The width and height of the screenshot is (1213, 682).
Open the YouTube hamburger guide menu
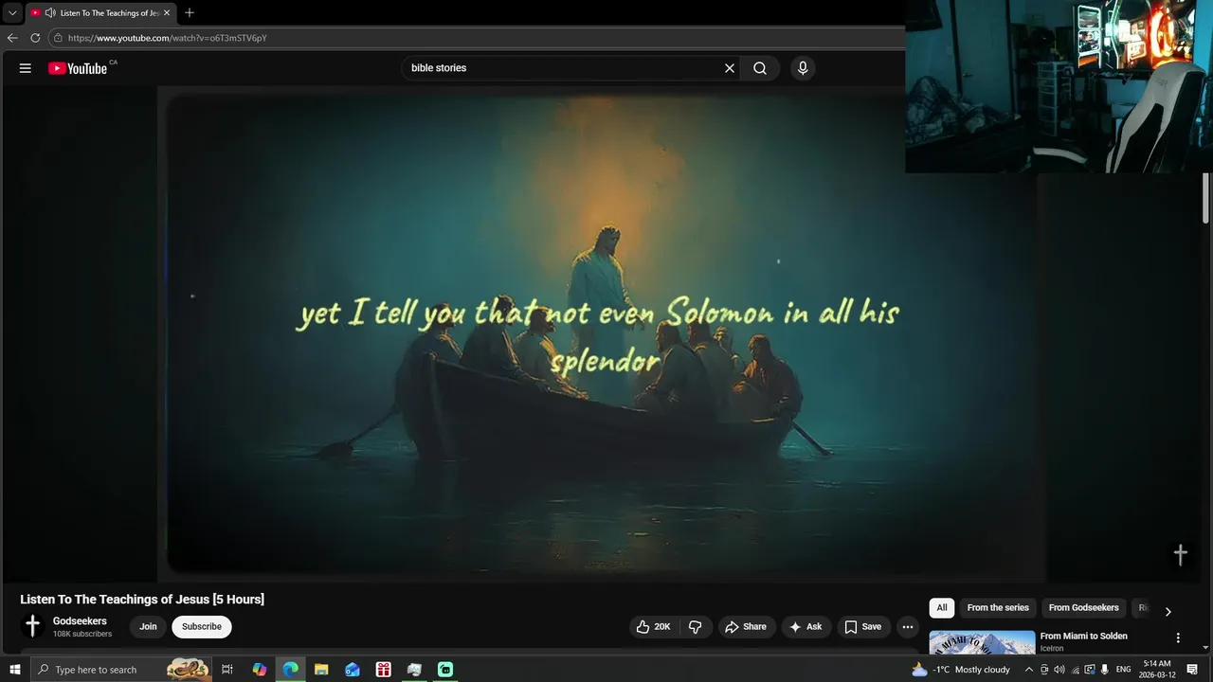coord(26,68)
